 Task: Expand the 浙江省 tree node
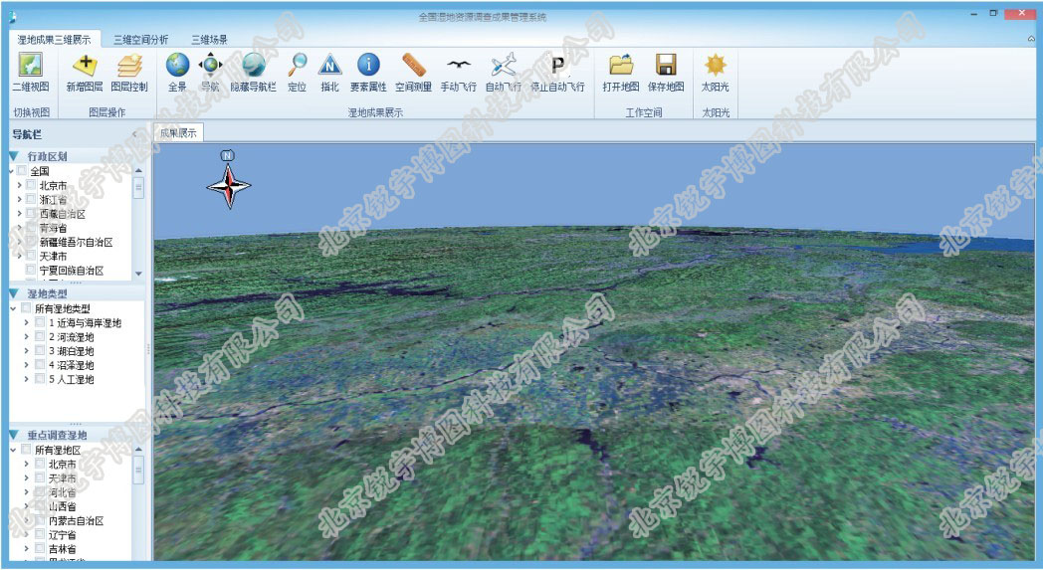[19, 199]
